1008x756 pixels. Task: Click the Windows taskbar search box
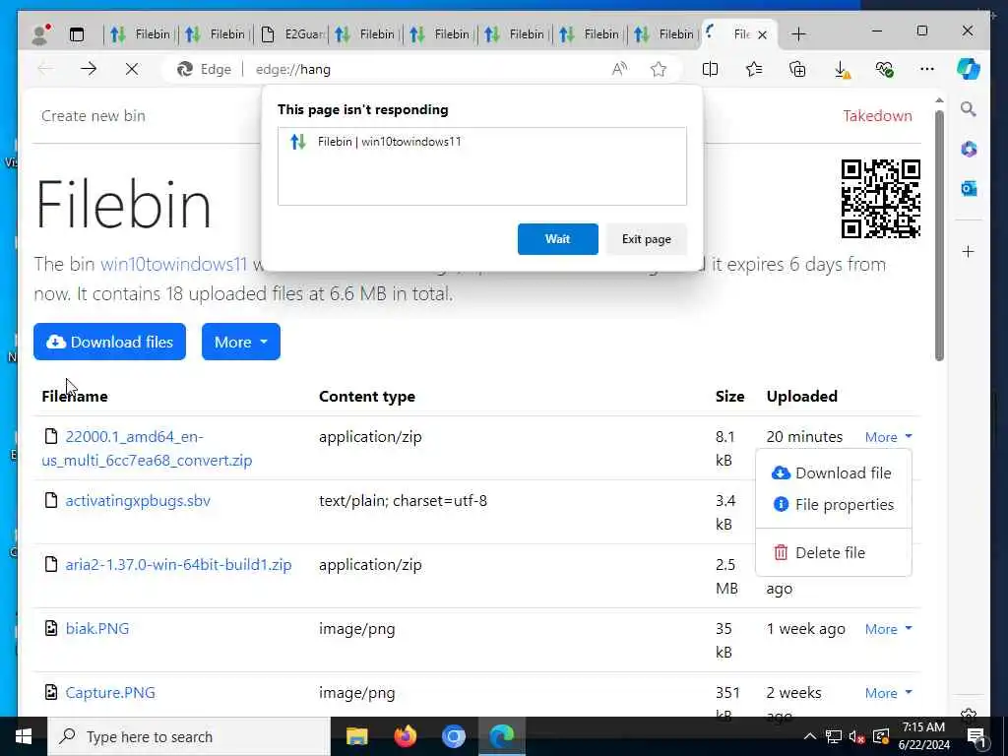[189, 736]
